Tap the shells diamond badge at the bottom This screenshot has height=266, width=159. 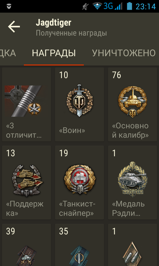pos(132,254)
